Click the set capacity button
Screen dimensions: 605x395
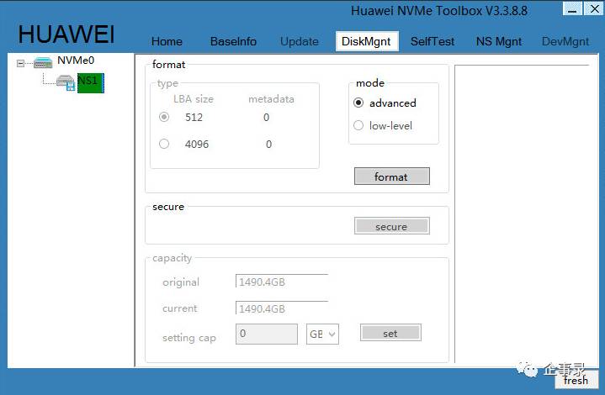(x=390, y=333)
